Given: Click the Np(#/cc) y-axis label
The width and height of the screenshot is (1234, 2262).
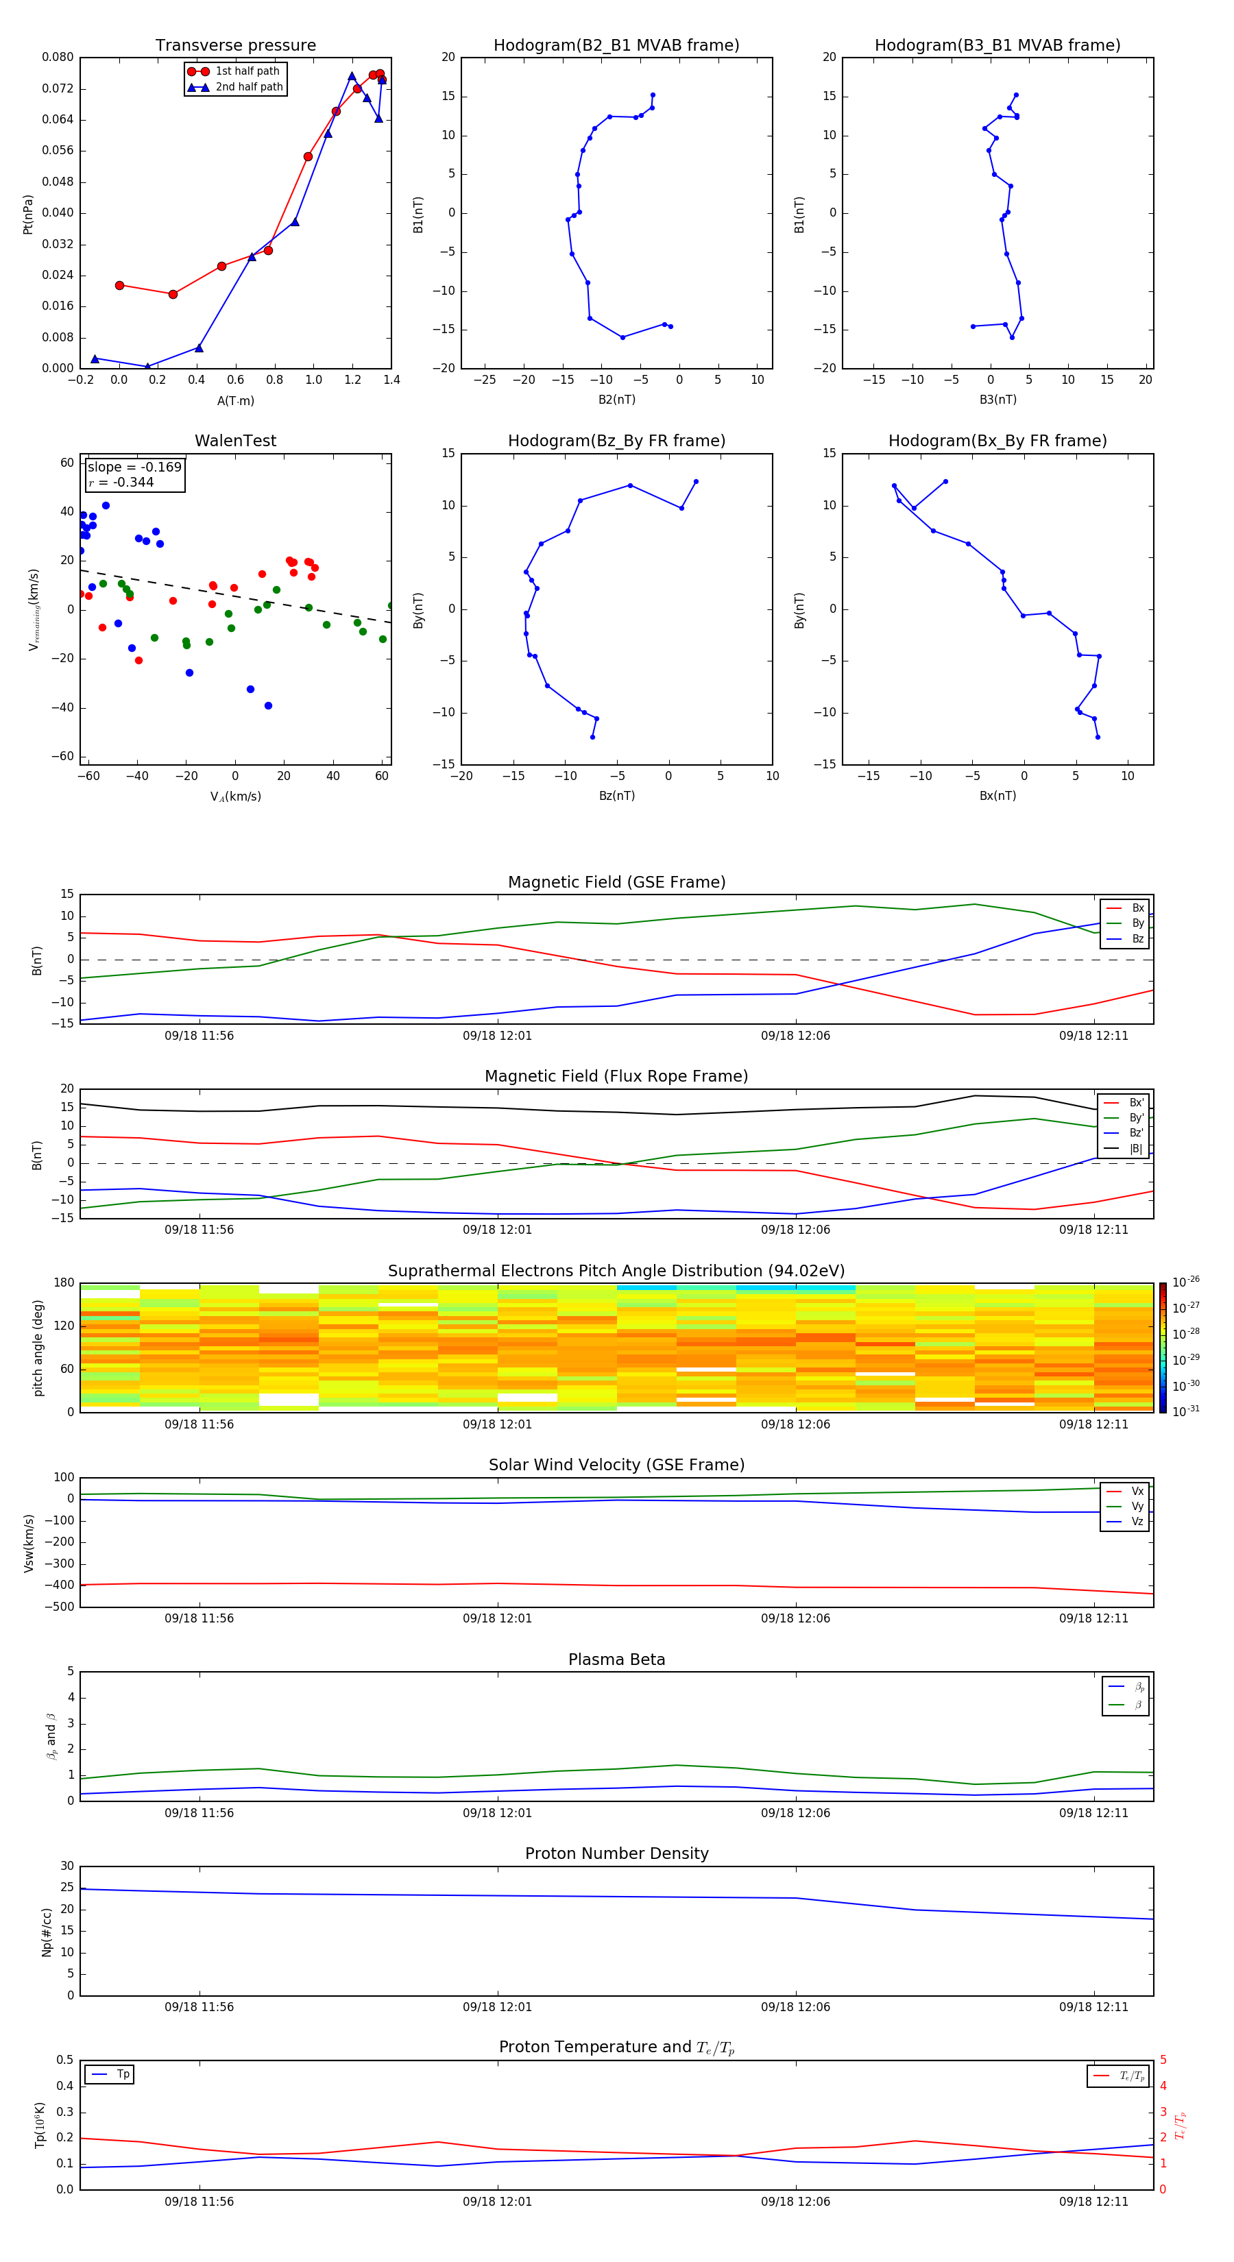Looking at the screenshot, I should [x=47, y=1932].
